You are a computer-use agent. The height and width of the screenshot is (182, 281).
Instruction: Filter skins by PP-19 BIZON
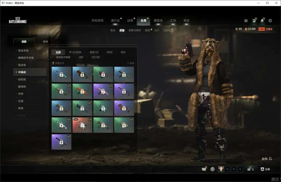[x=75, y=52]
